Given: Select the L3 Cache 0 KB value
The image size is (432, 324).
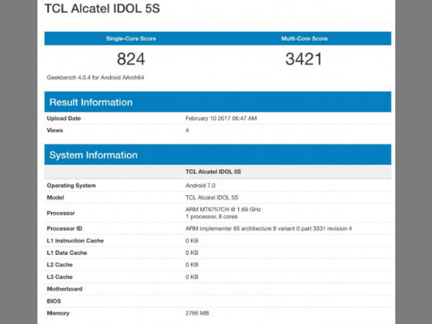Looking at the screenshot, I should [x=192, y=276].
